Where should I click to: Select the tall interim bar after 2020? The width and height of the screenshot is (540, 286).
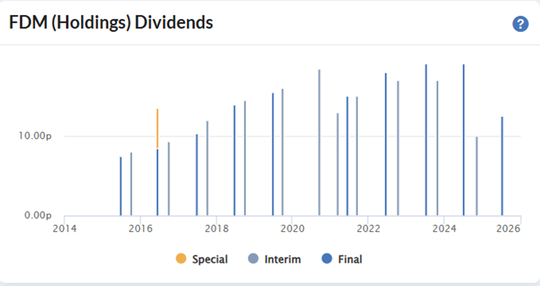(x=319, y=142)
